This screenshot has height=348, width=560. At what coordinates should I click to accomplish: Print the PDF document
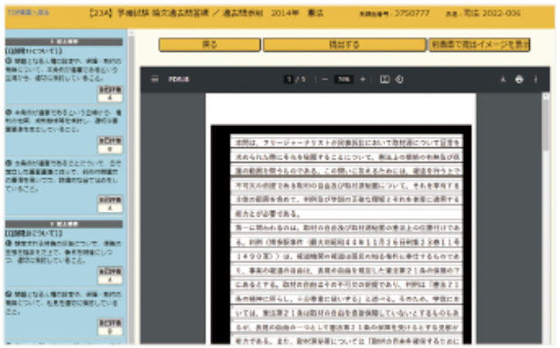pyautogui.click(x=519, y=79)
